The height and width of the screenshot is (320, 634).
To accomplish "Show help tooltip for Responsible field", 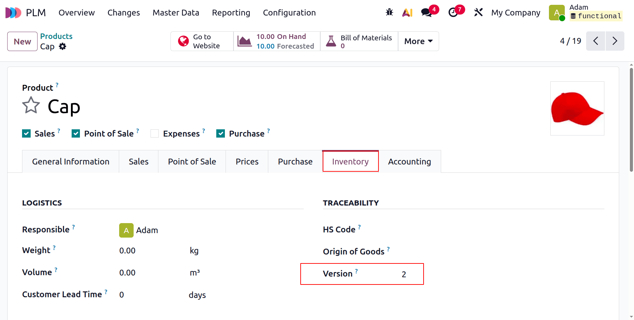I will coord(73,227).
